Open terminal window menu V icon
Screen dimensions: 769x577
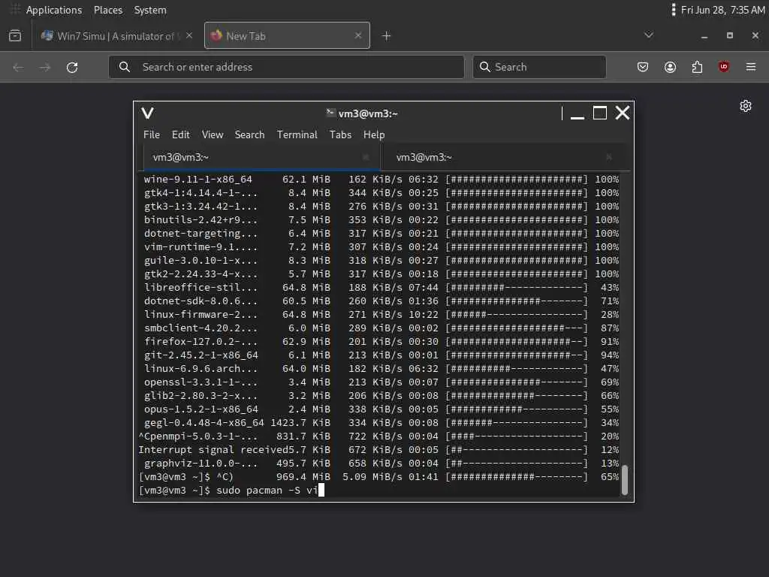148,113
